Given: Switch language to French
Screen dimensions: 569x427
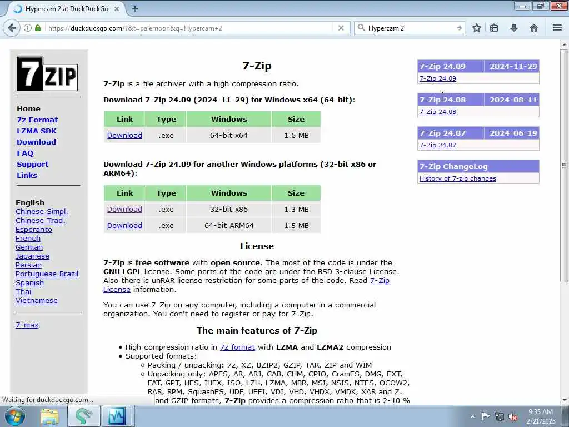Looking at the screenshot, I should pyautogui.click(x=28, y=238).
